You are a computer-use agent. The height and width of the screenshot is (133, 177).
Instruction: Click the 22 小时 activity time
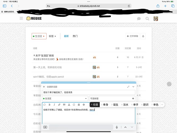(139, 77)
